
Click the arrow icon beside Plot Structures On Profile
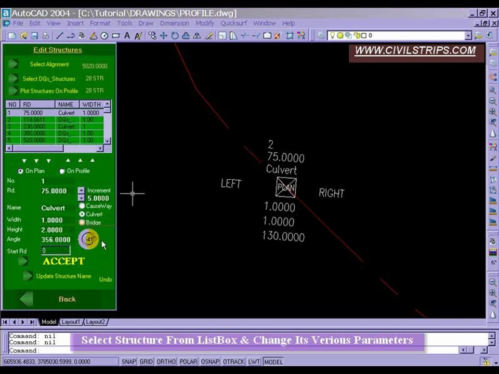pos(13,90)
